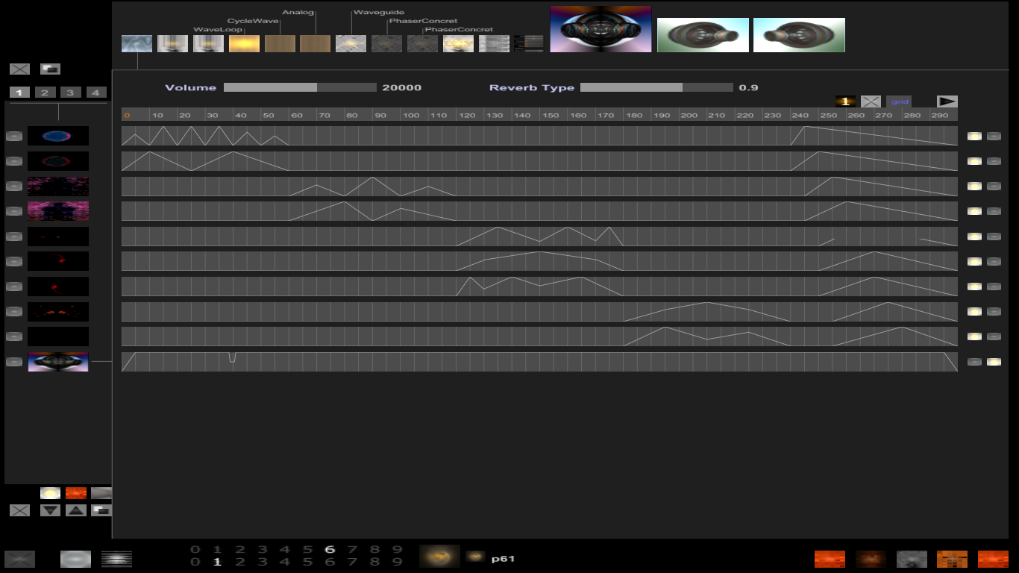Screen dimensions: 1019x573
Task: Click the orange texture icon in lower-left panel
Action: click(76, 493)
